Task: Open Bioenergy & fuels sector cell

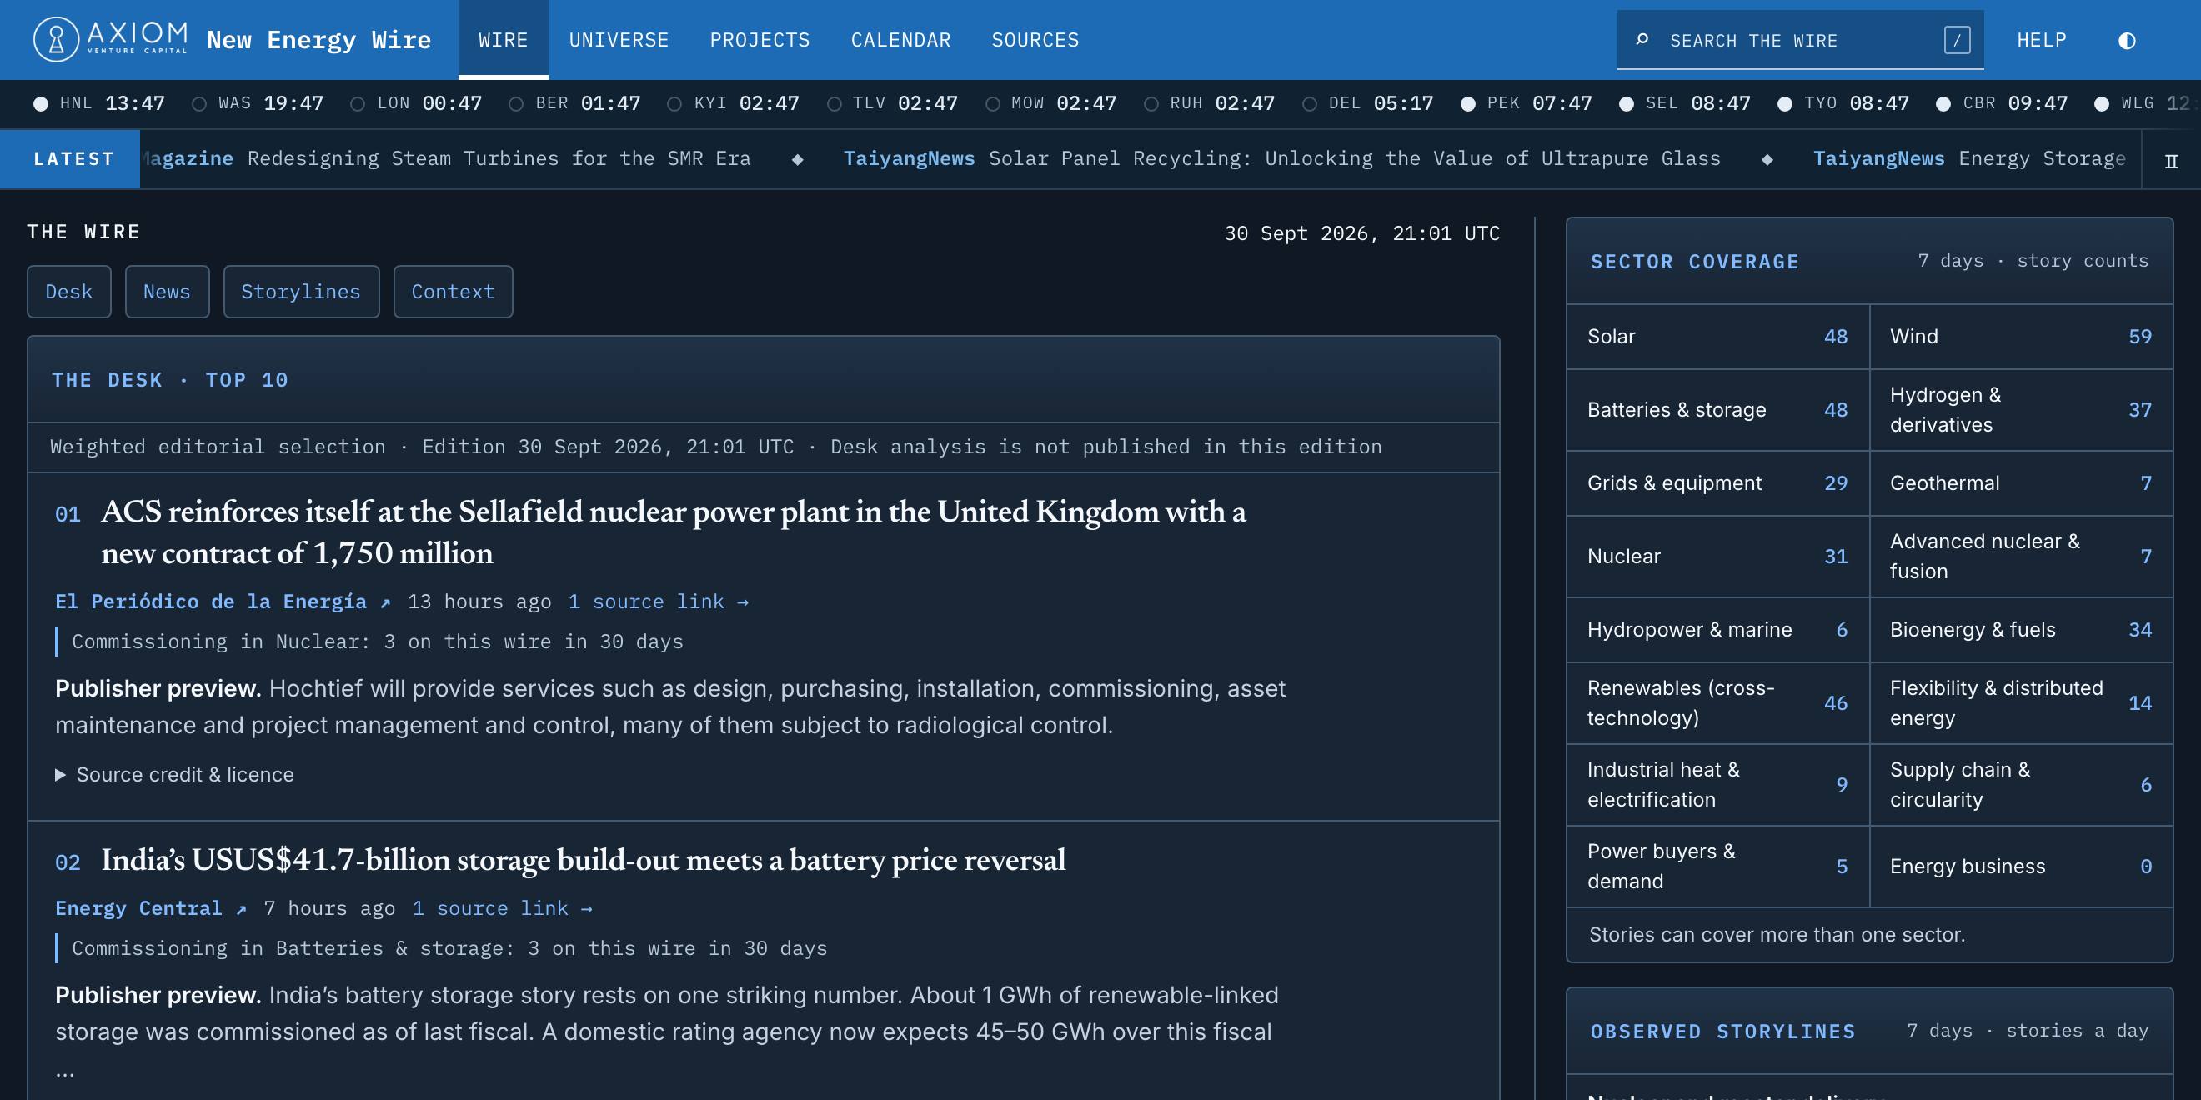Action: click(x=2021, y=630)
